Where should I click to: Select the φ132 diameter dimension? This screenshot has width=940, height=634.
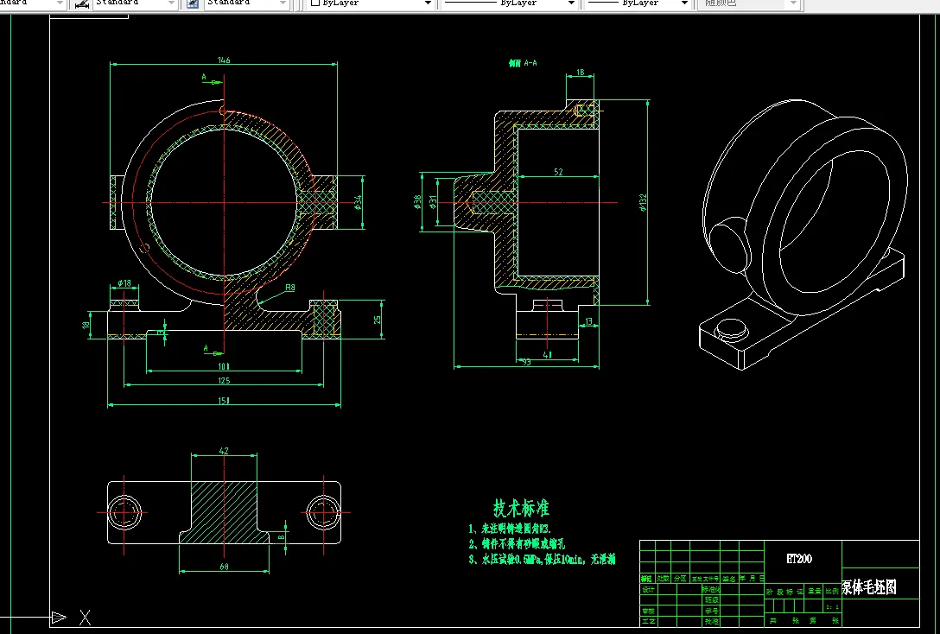coord(644,202)
